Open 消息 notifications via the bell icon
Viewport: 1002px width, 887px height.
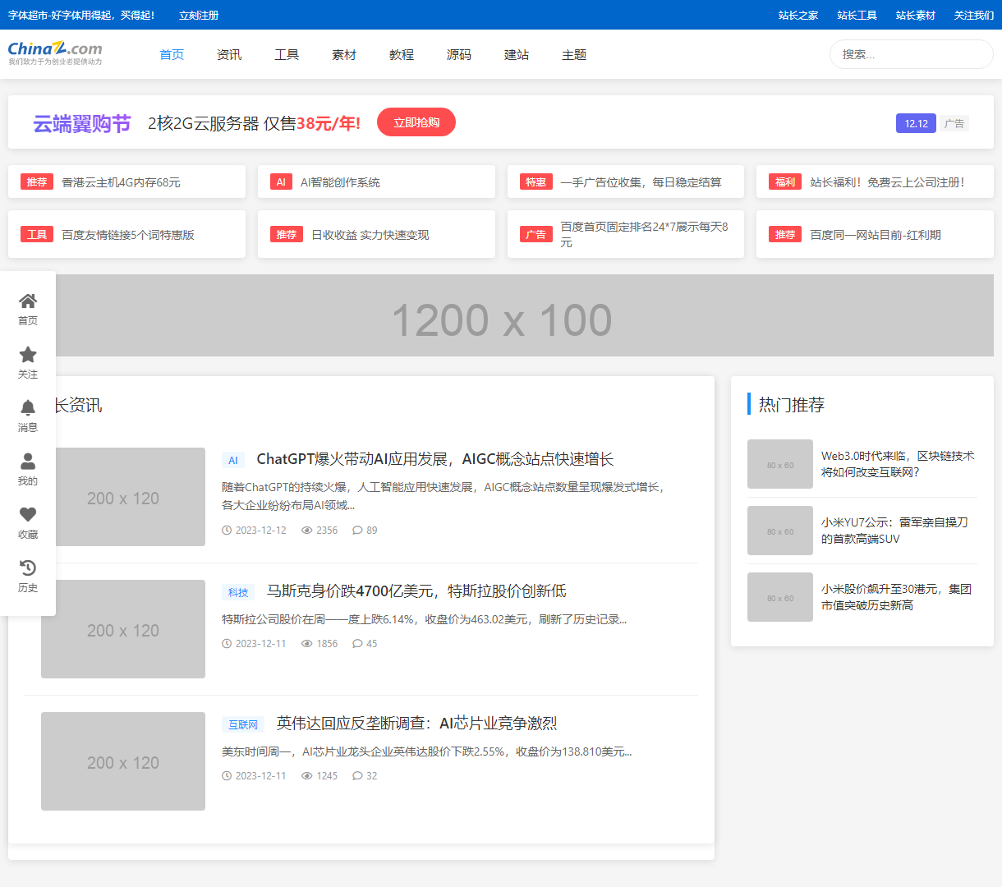[x=28, y=407]
